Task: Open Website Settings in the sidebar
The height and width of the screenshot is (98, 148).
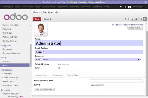Action: point(10,37)
